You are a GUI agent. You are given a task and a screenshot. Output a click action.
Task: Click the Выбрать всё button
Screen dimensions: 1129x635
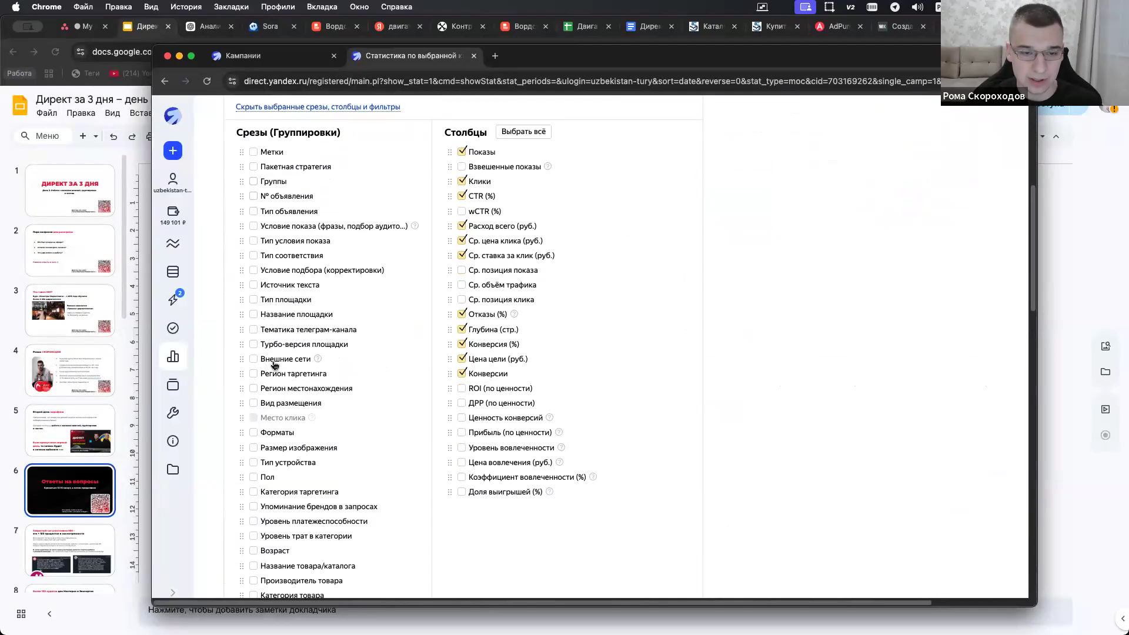523,132
